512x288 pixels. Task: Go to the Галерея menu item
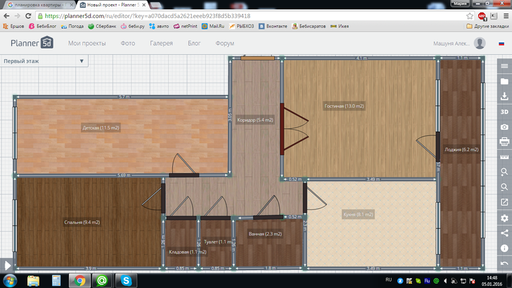(161, 43)
